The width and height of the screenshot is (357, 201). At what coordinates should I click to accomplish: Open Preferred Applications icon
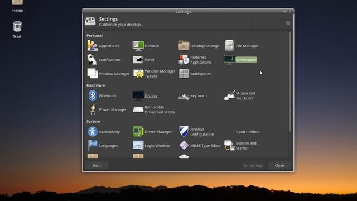(184, 60)
